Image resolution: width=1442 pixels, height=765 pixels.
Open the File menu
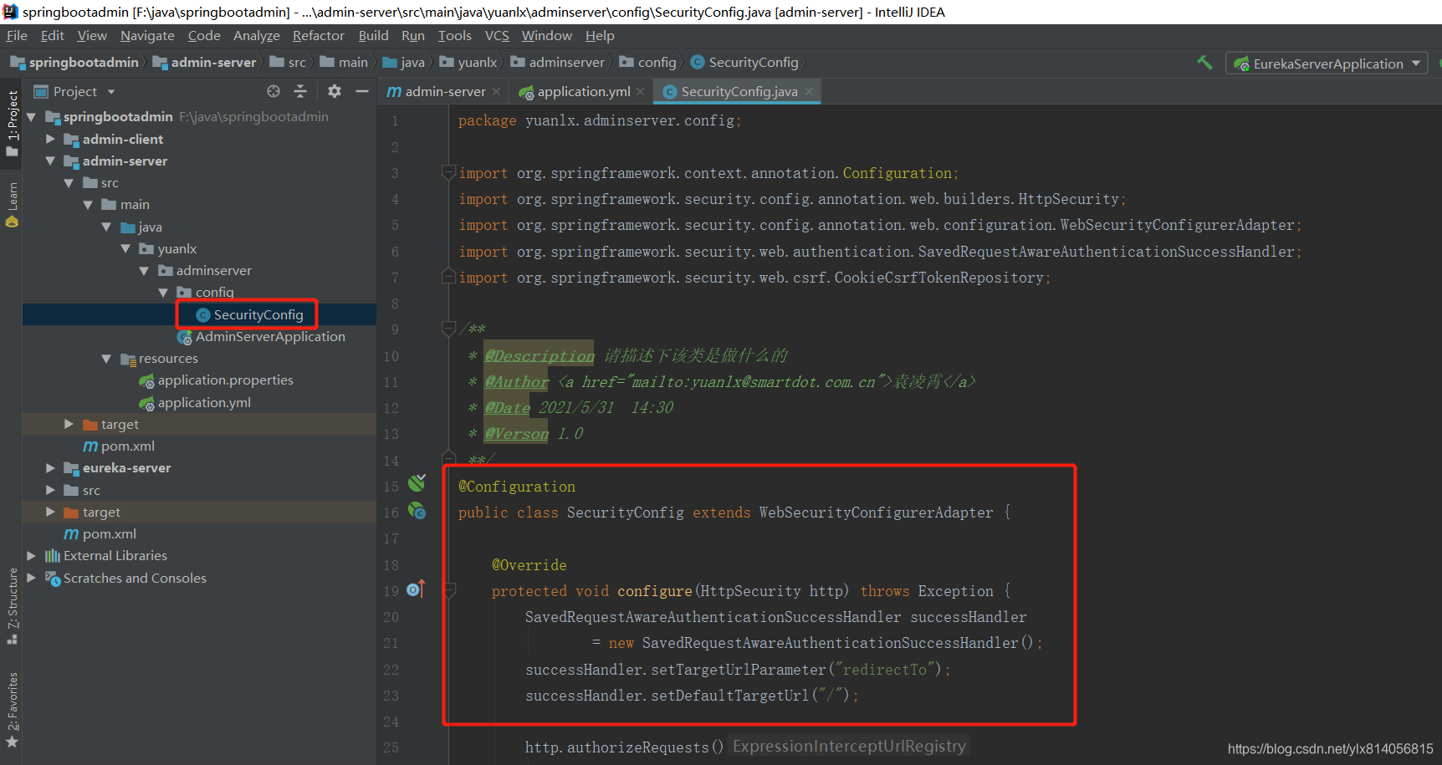tap(17, 35)
